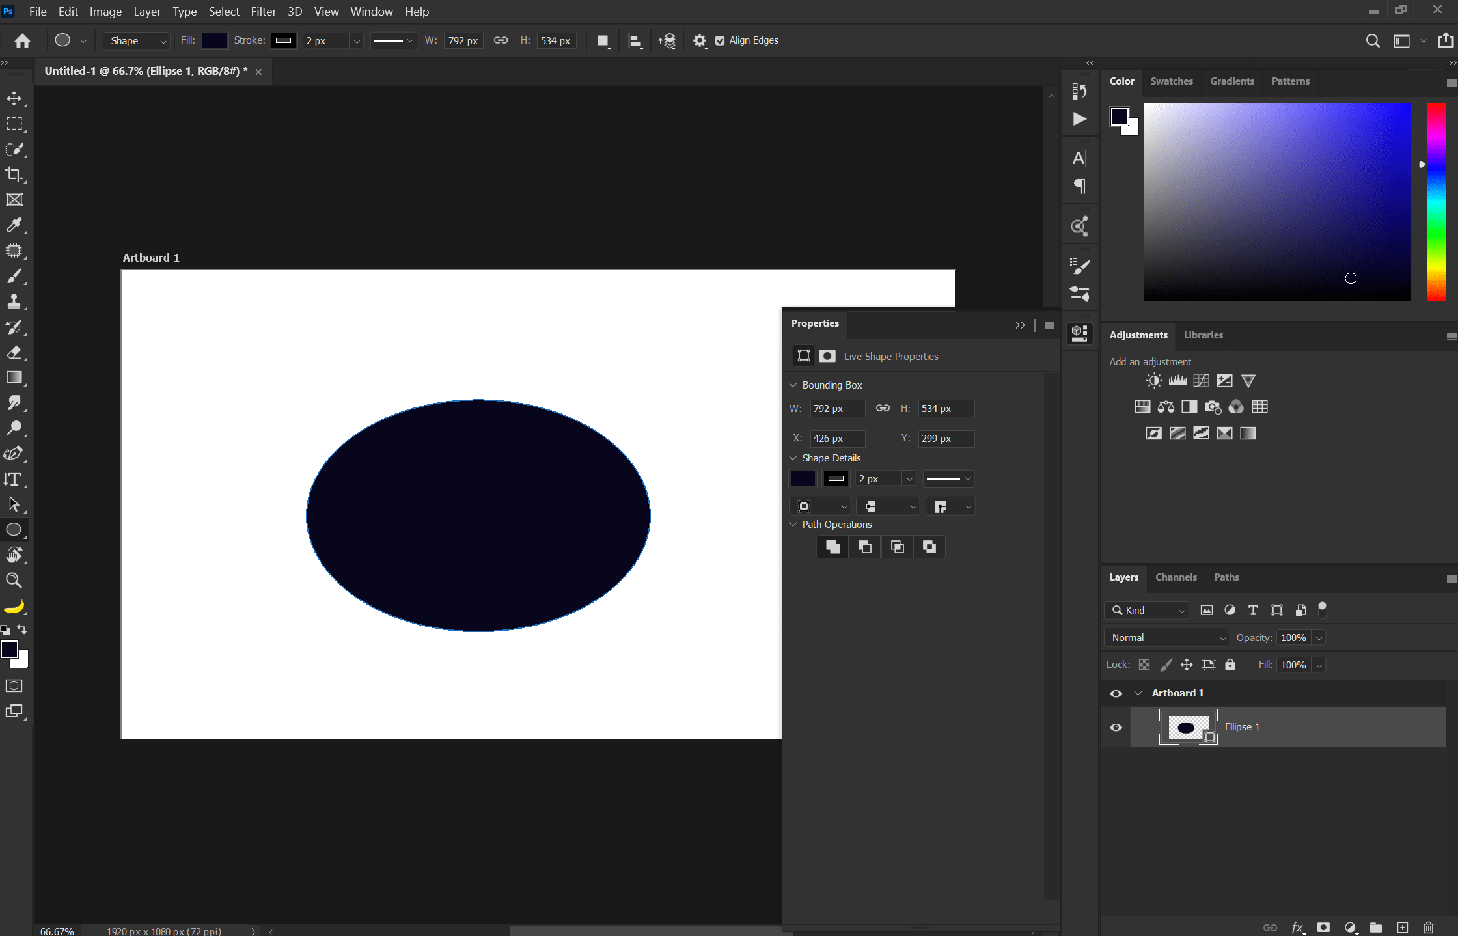1458x936 pixels.
Task: Click the Subtract Front Shape path operation
Action: [864, 547]
